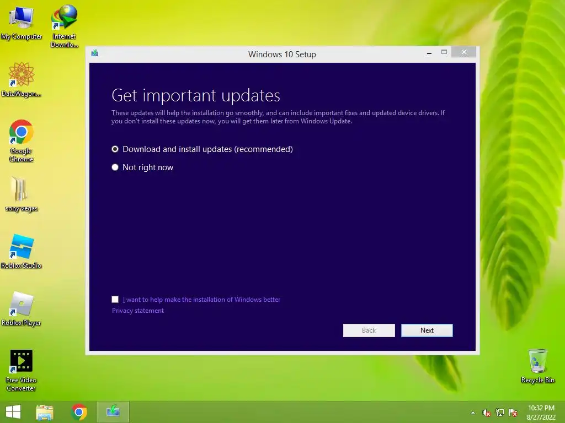This screenshot has height=423, width=565.
Task: Show hidden tray icons arrow
Action: [473, 413]
